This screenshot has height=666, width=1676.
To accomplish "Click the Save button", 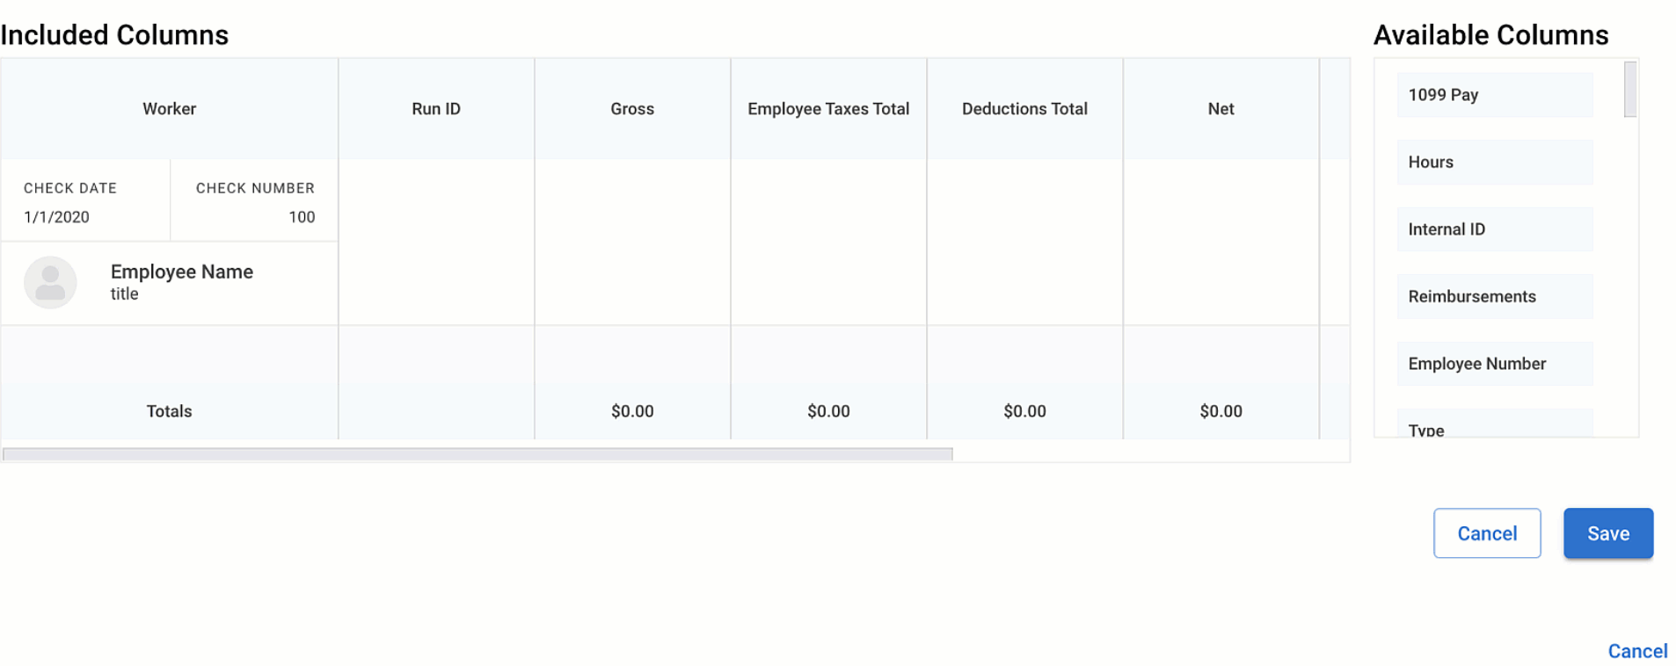I will pyautogui.click(x=1607, y=533).
